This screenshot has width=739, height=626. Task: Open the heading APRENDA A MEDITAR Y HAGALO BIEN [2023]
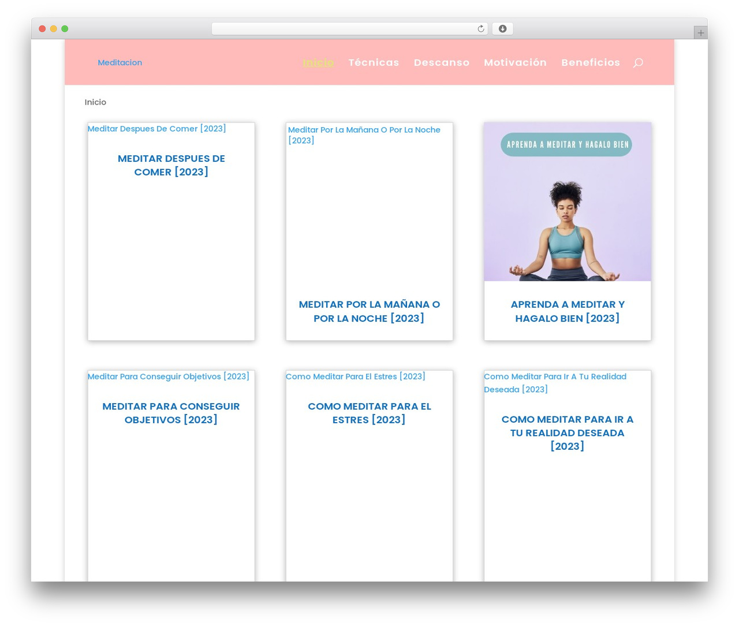coord(568,311)
